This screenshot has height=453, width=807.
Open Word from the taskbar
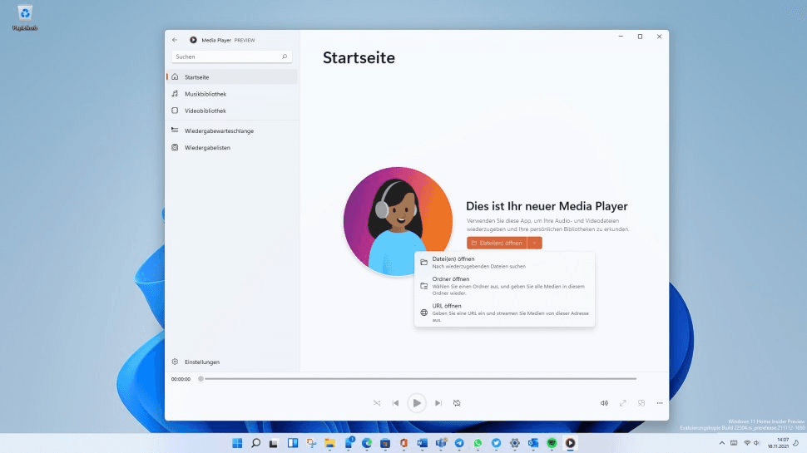pos(423,443)
